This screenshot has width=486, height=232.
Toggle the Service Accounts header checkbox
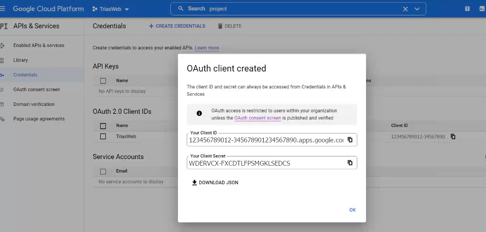point(103,171)
